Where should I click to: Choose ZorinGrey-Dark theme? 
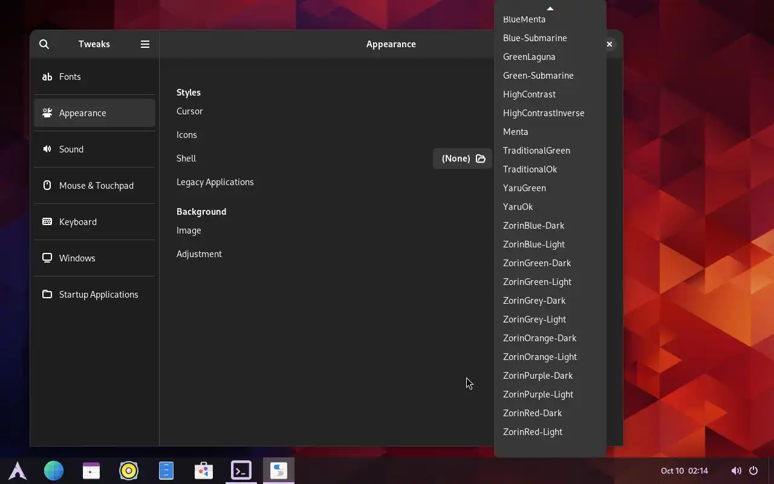pyautogui.click(x=550, y=301)
